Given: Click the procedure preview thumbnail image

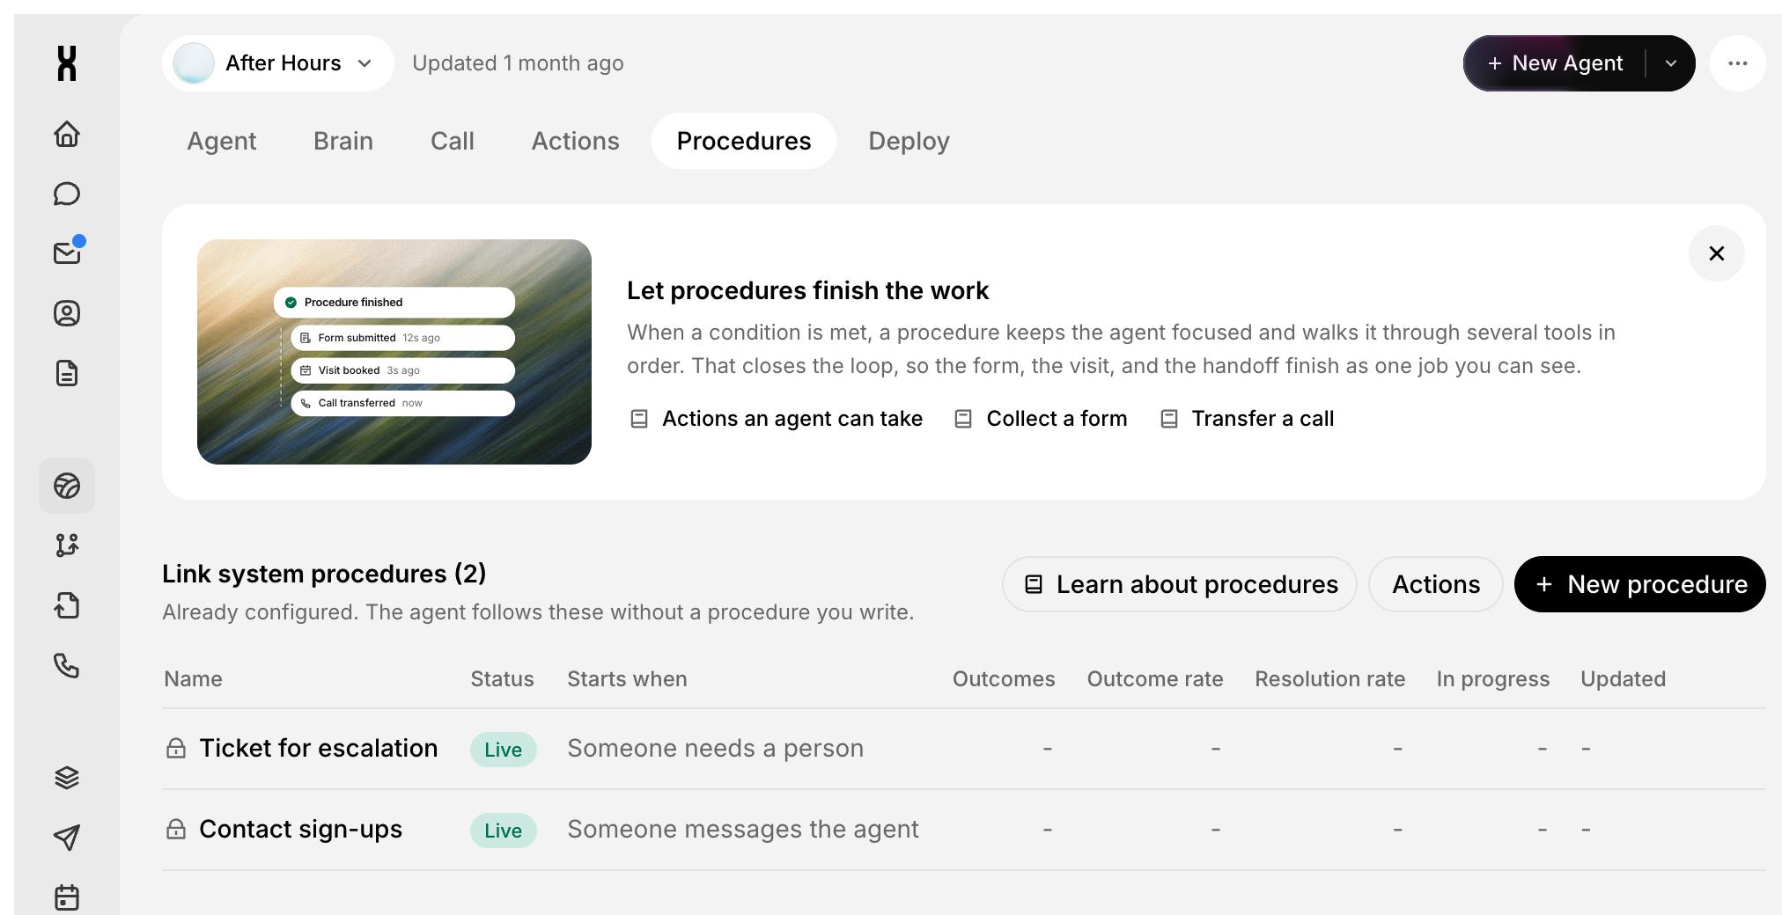Looking at the screenshot, I should click(x=394, y=352).
